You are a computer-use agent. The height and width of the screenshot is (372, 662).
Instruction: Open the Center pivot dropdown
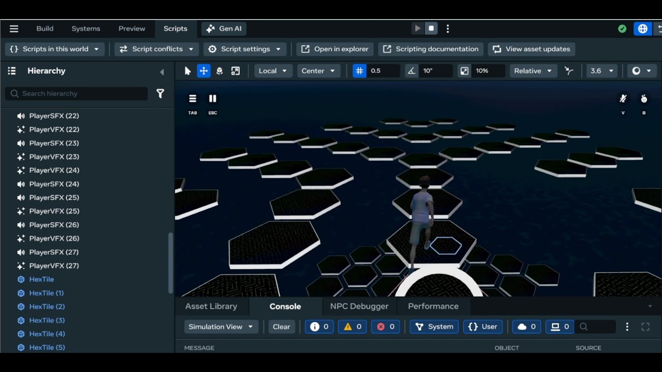318,71
